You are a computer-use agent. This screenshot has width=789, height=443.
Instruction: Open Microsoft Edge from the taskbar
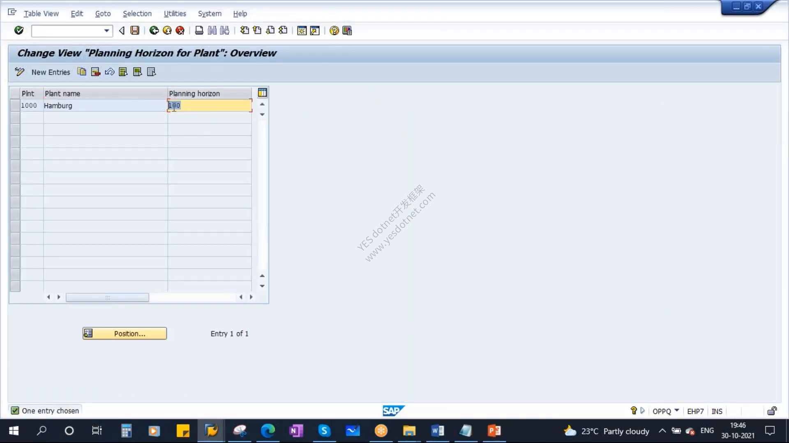(268, 431)
